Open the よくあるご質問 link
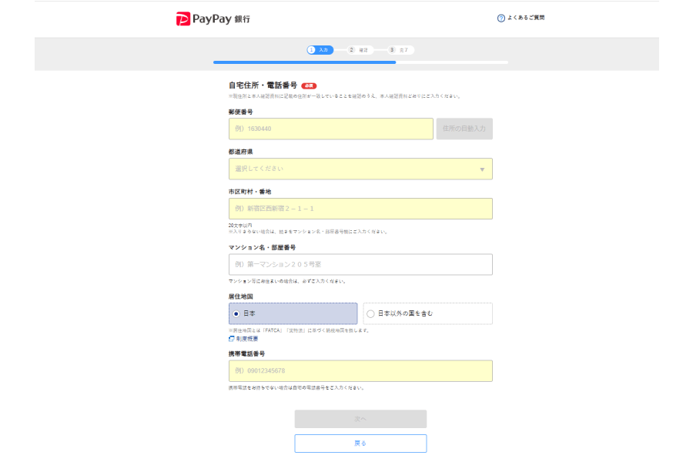The width and height of the screenshot is (693, 462). pos(525,18)
